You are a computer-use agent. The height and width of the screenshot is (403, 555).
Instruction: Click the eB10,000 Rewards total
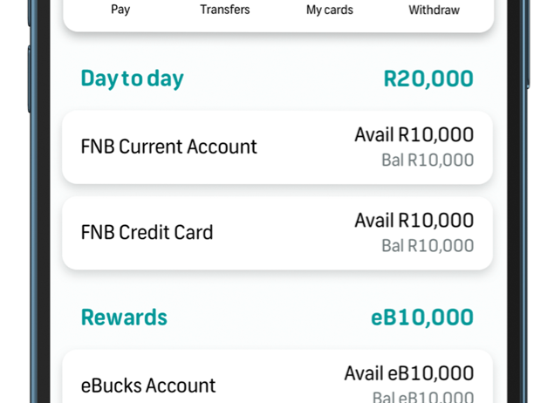click(x=422, y=317)
